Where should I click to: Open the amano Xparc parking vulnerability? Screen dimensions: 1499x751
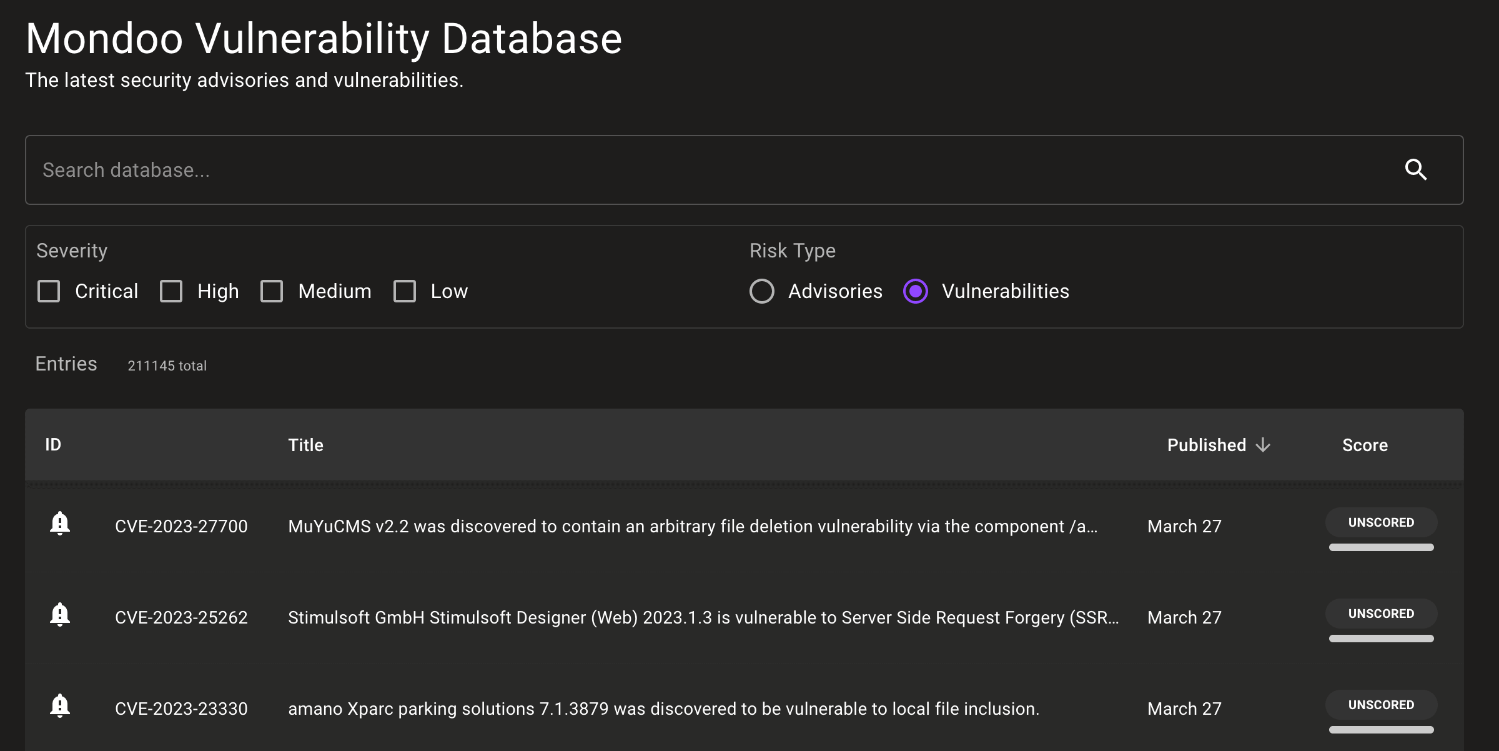pyautogui.click(x=663, y=709)
